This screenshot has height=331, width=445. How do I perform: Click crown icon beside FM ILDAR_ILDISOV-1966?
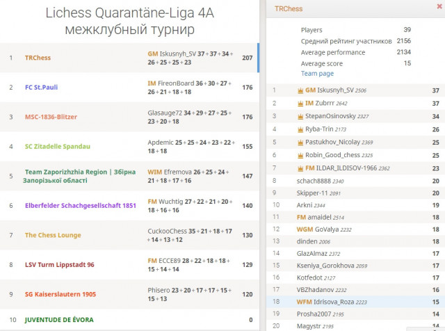pyautogui.click(x=300, y=168)
